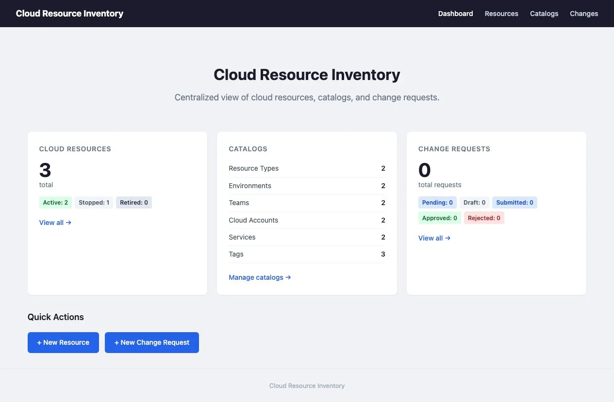614x402 pixels.
Task: Select the Services catalog row
Action: (x=307, y=237)
